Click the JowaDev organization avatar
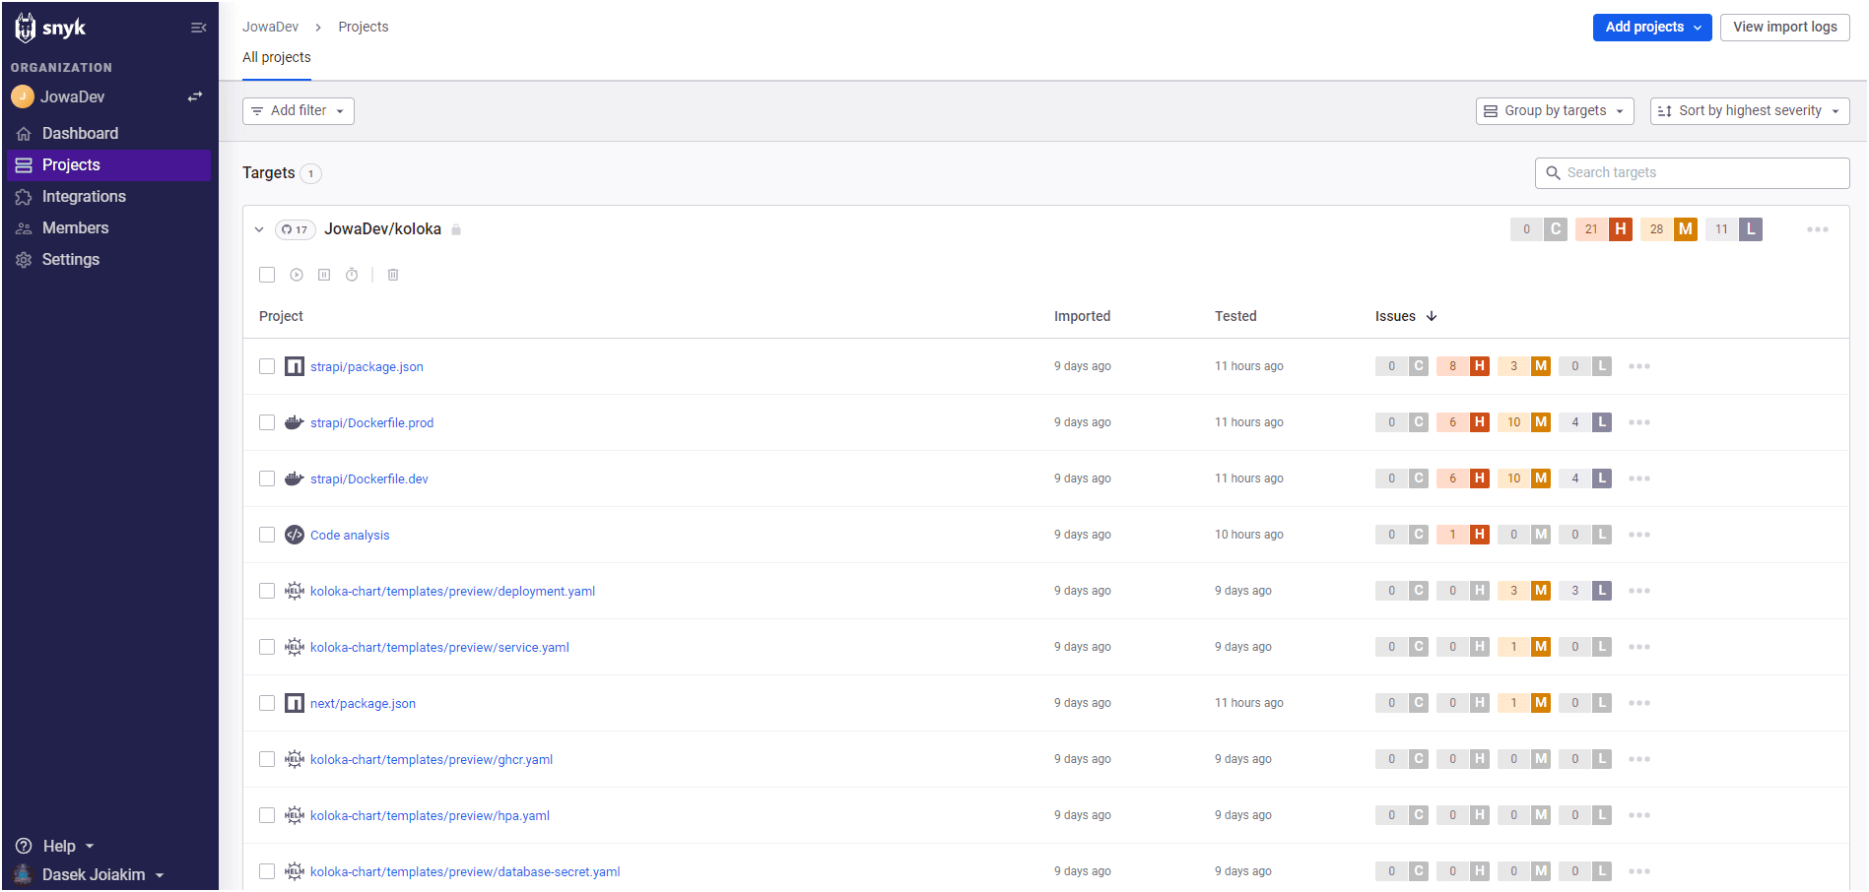 23,96
